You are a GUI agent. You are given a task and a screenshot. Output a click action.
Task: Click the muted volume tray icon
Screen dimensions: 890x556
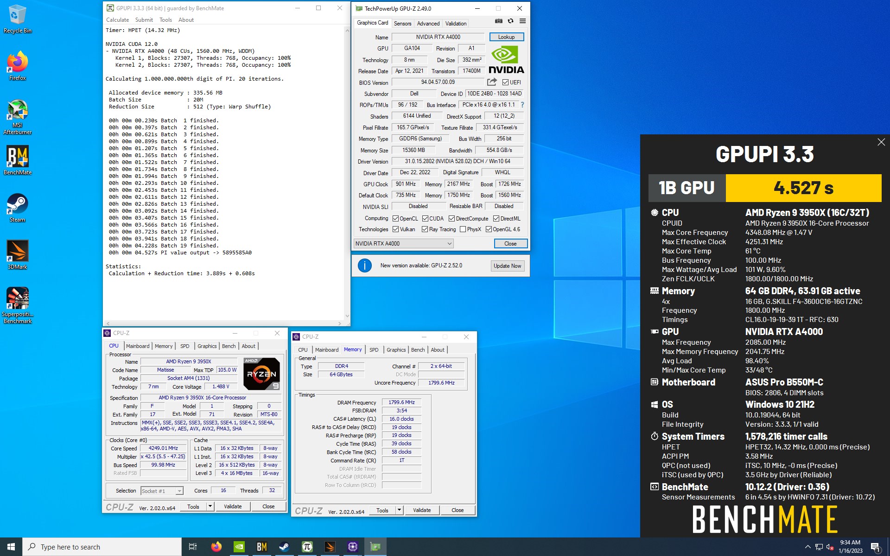pyautogui.click(x=830, y=547)
